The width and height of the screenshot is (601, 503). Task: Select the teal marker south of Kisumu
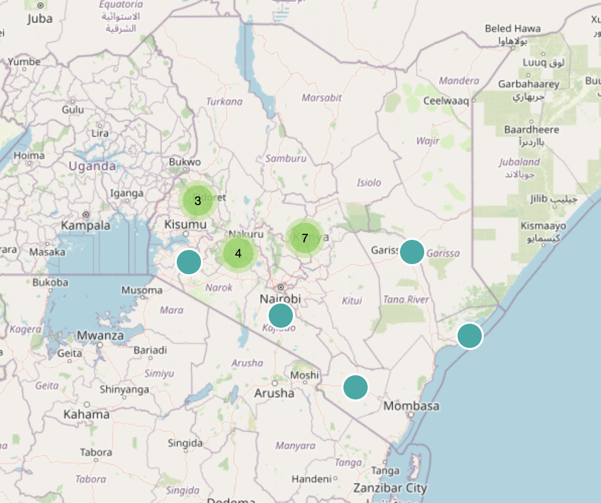click(189, 262)
